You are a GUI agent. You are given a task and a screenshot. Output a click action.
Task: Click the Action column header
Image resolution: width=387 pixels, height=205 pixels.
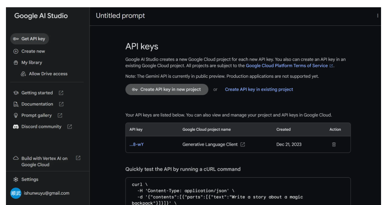[x=335, y=130]
